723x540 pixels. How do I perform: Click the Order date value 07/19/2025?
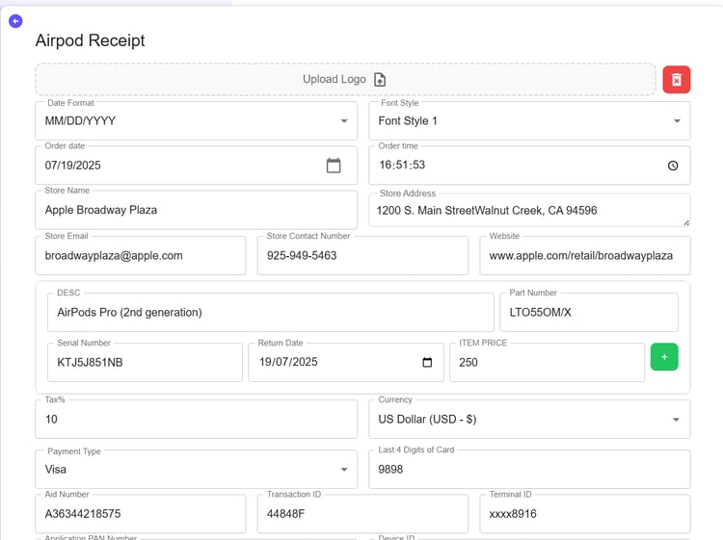73,166
